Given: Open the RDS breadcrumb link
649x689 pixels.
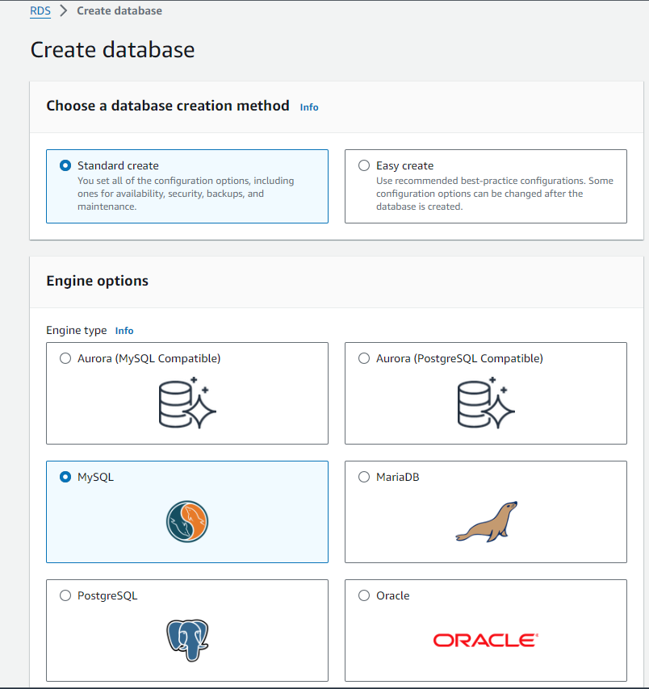Looking at the screenshot, I should click(40, 11).
